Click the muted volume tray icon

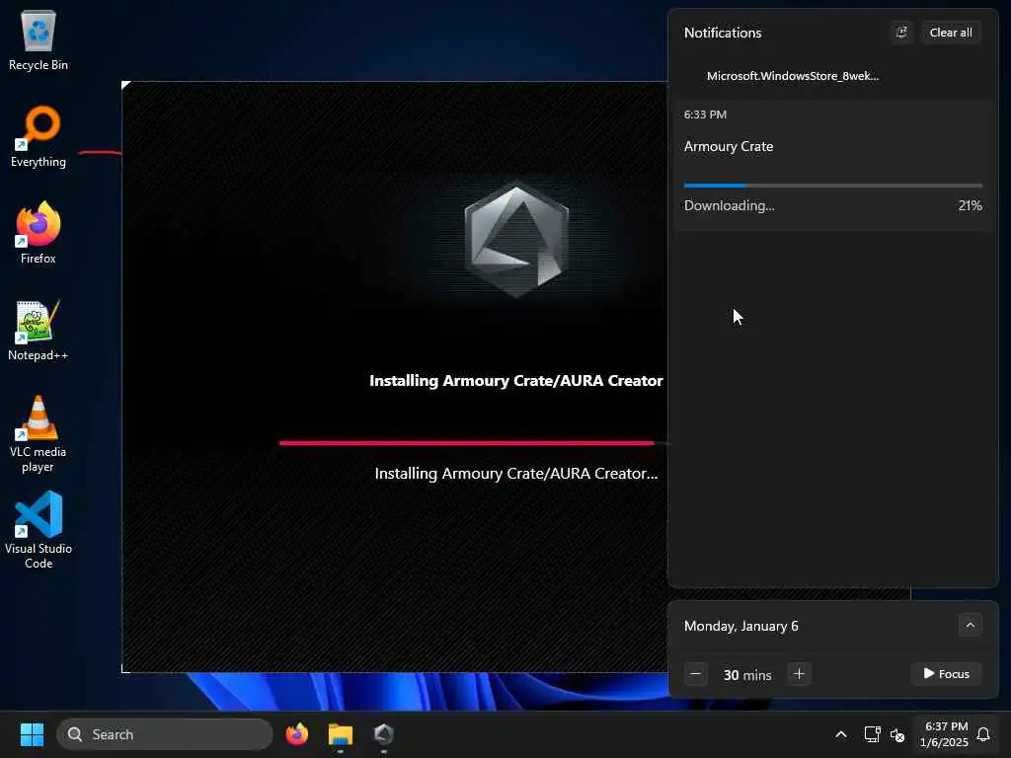[x=896, y=734]
